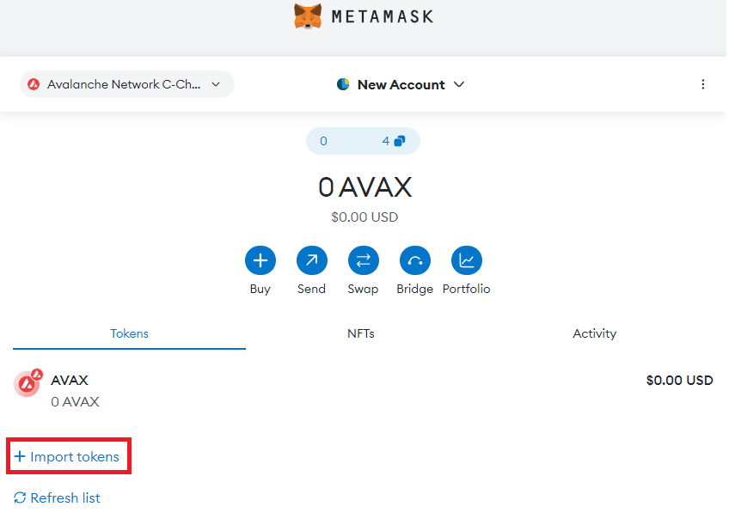Open the Avalanche Network C-Chain selector
This screenshot has height=525, width=735.
(128, 85)
